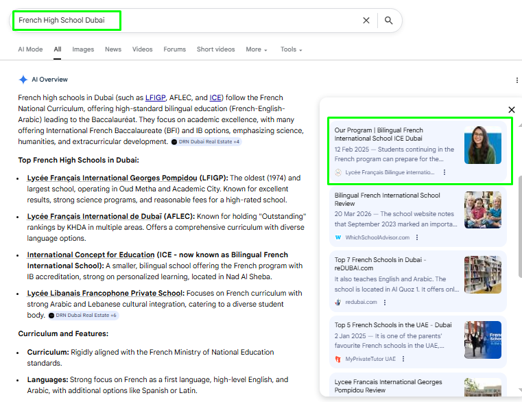
Task: Open three-dot menu for redubai.com source
Action: click(385, 302)
